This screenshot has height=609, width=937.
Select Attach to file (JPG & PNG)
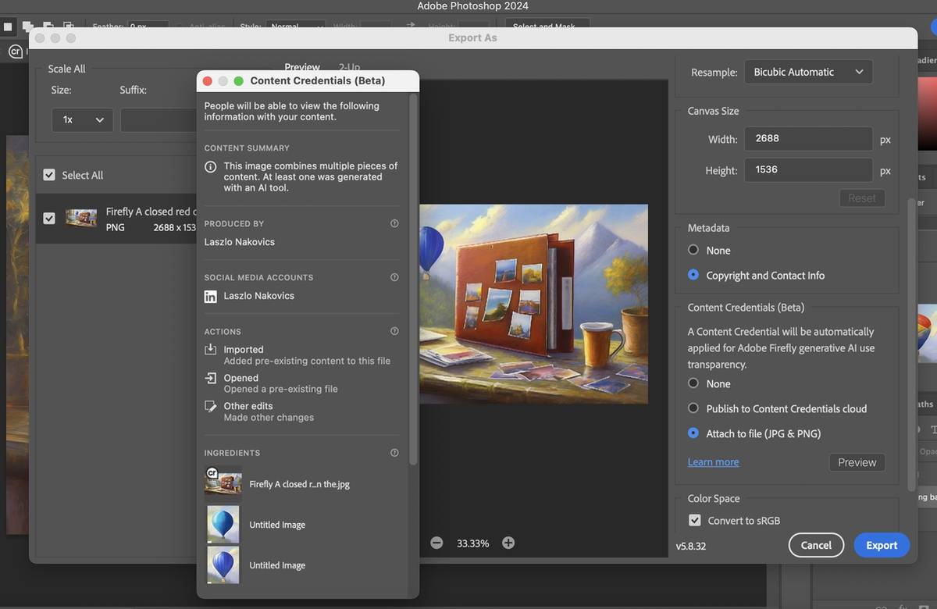(x=693, y=433)
